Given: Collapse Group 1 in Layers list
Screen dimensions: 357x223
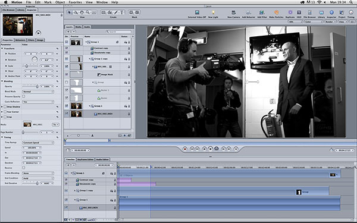Looking at the screenshot, I should tap(86, 42).
